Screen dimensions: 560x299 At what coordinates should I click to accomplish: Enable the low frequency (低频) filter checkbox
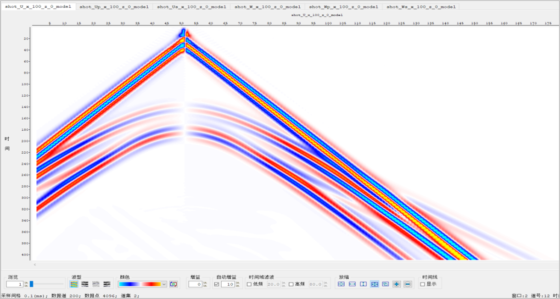coord(249,284)
